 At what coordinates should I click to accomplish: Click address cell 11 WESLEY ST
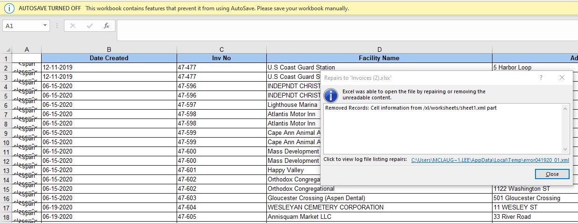tap(535, 208)
